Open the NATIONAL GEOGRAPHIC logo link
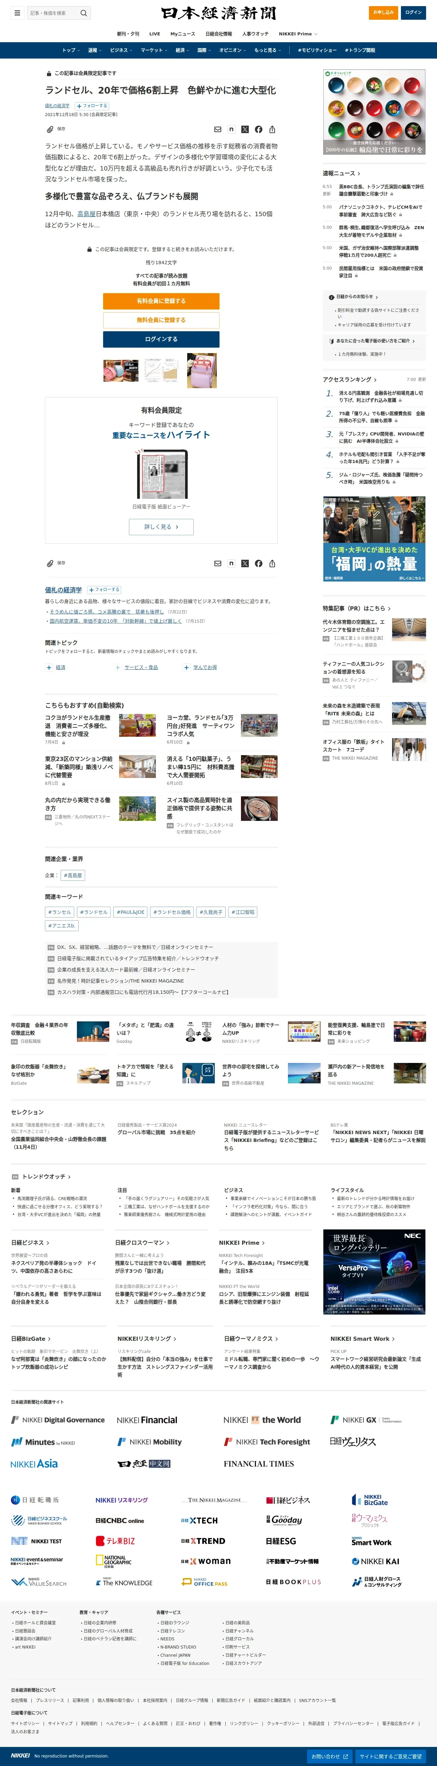This screenshot has height=1766, width=437. (114, 1561)
